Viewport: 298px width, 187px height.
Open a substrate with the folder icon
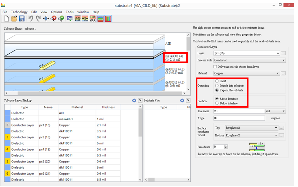14,19
